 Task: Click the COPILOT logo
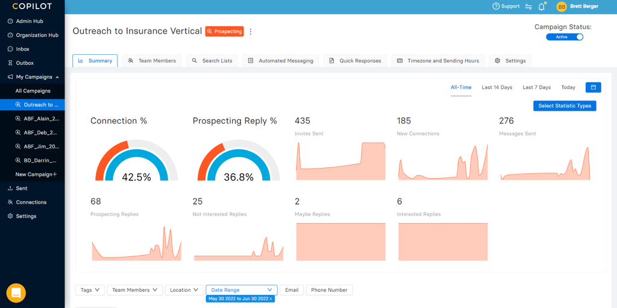point(33,6)
